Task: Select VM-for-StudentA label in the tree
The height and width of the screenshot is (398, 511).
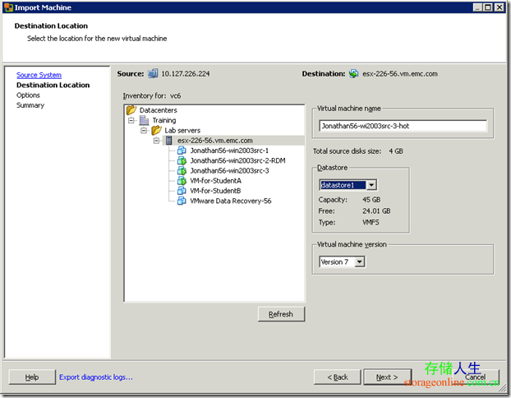Action: click(x=216, y=181)
